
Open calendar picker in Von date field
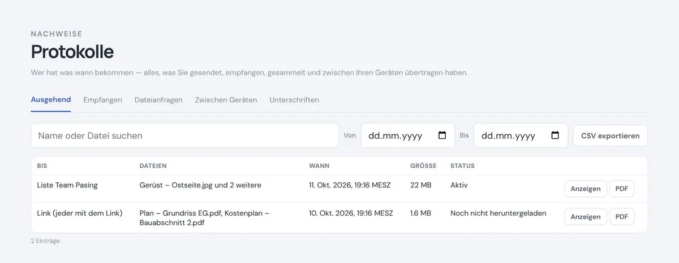point(442,135)
